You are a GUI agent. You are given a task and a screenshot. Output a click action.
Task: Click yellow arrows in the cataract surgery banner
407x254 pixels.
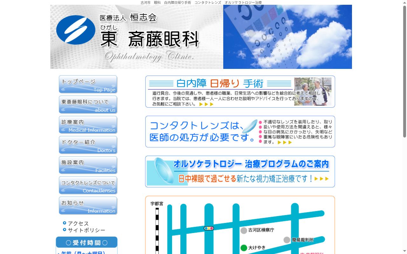pos(207,104)
